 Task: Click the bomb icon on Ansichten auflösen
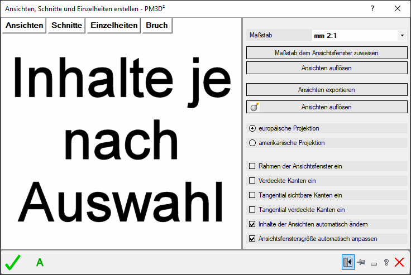tap(254, 107)
